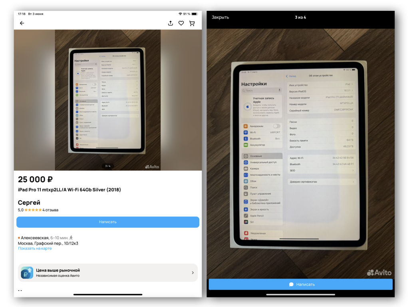Tap the back arrow in listing
409x307 pixels.
(x=22, y=23)
